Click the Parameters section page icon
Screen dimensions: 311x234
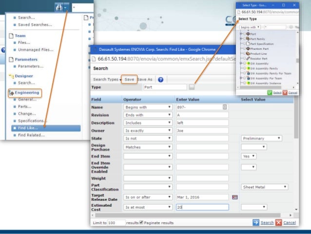pos(11,60)
